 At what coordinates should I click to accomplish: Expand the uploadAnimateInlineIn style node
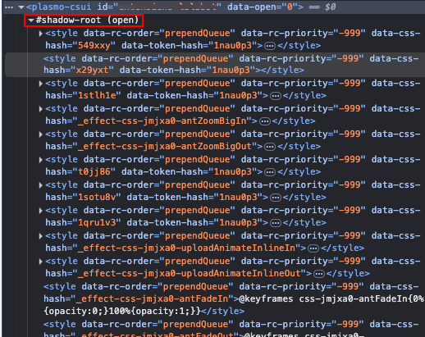pos(41,236)
